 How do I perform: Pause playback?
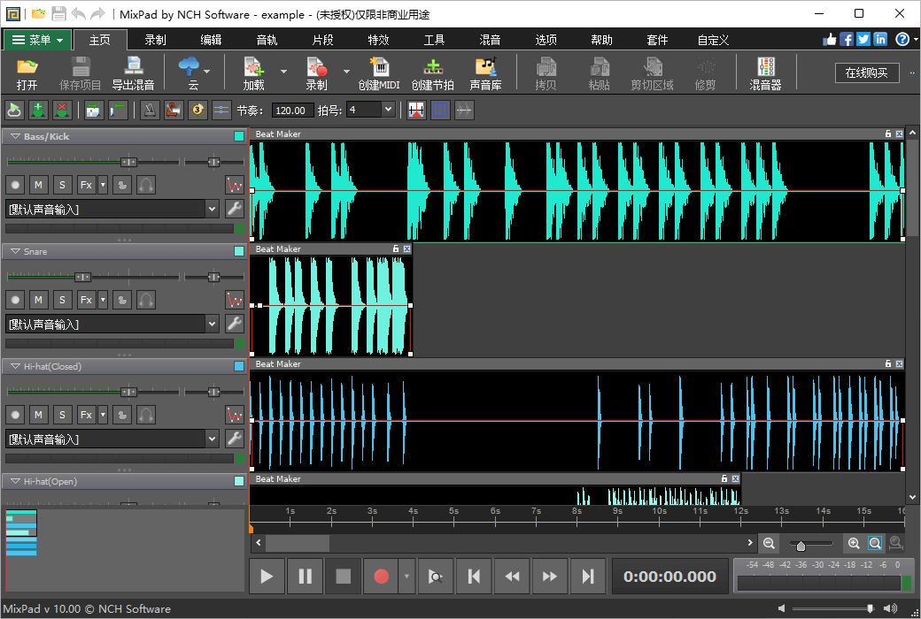305,577
